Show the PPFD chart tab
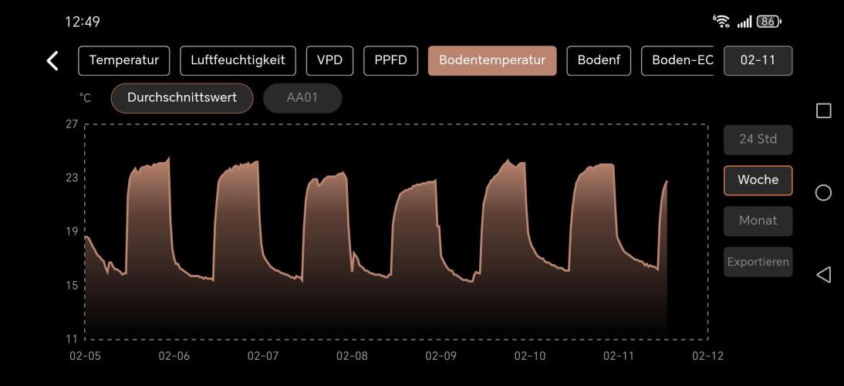This screenshot has width=844, height=386. [x=390, y=61]
